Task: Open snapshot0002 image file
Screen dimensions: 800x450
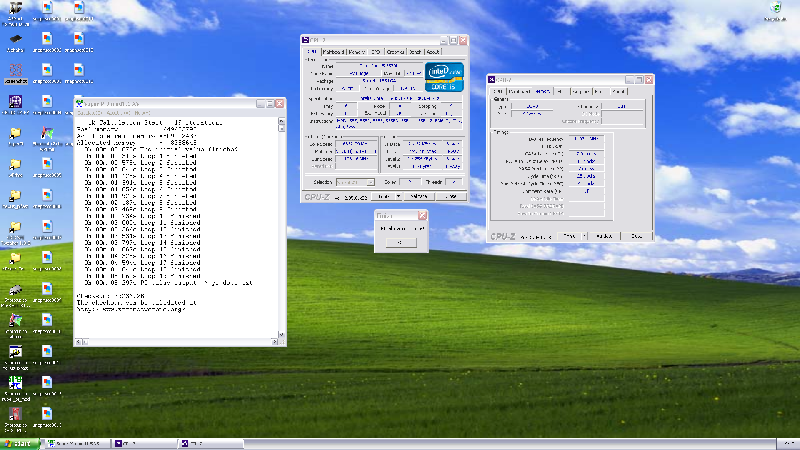Action: click(x=47, y=42)
